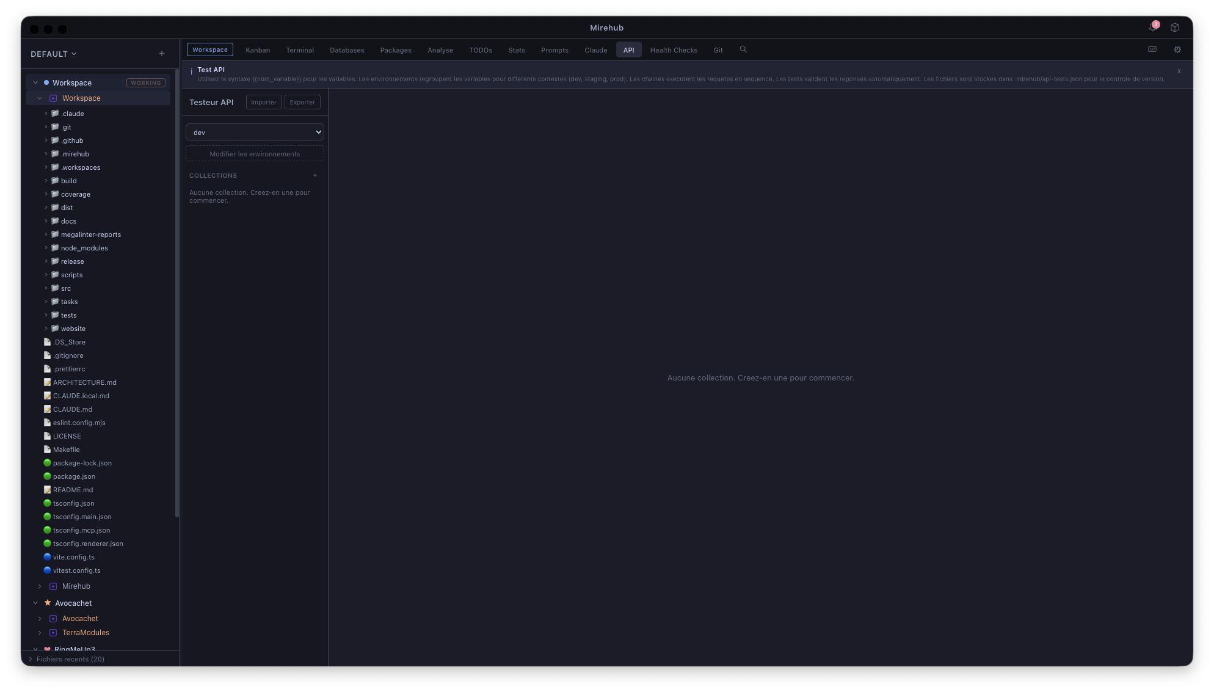Open the DEFAULT workspace dropdown
The width and height of the screenshot is (1214, 692).
coord(53,54)
